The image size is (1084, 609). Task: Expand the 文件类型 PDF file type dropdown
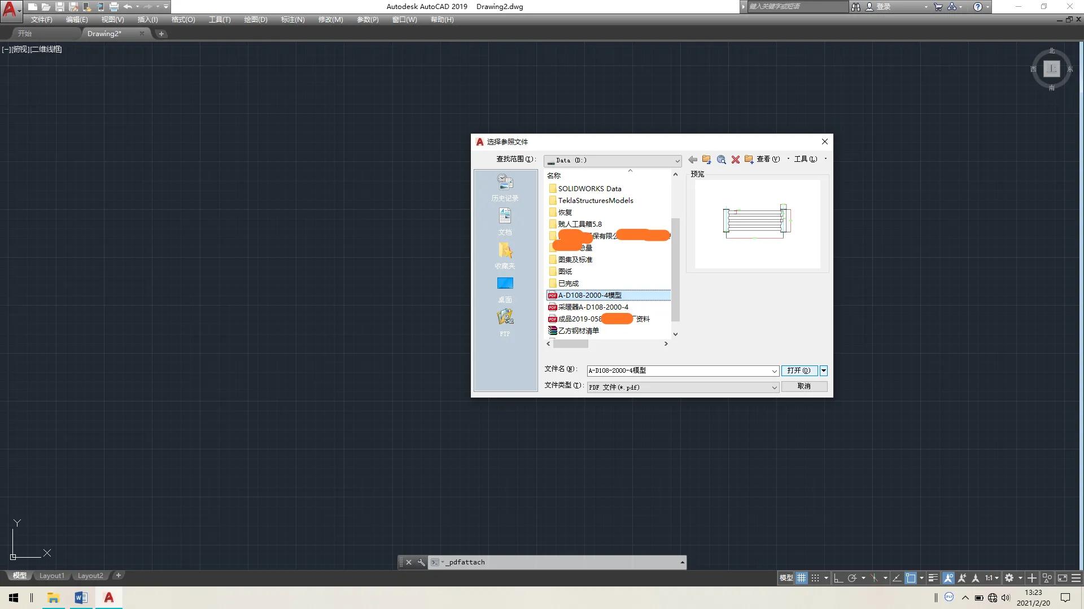point(774,387)
